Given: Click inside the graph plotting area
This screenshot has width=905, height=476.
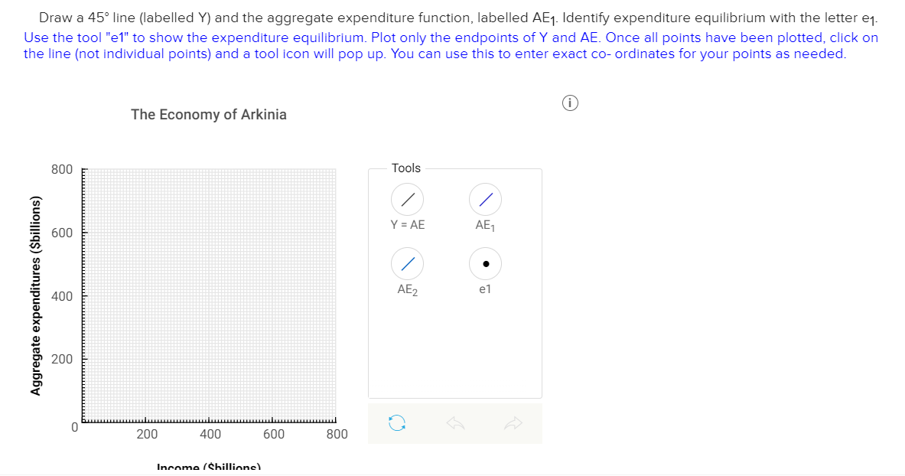Looking at the screenshot, I should click(x=210, y=295).
